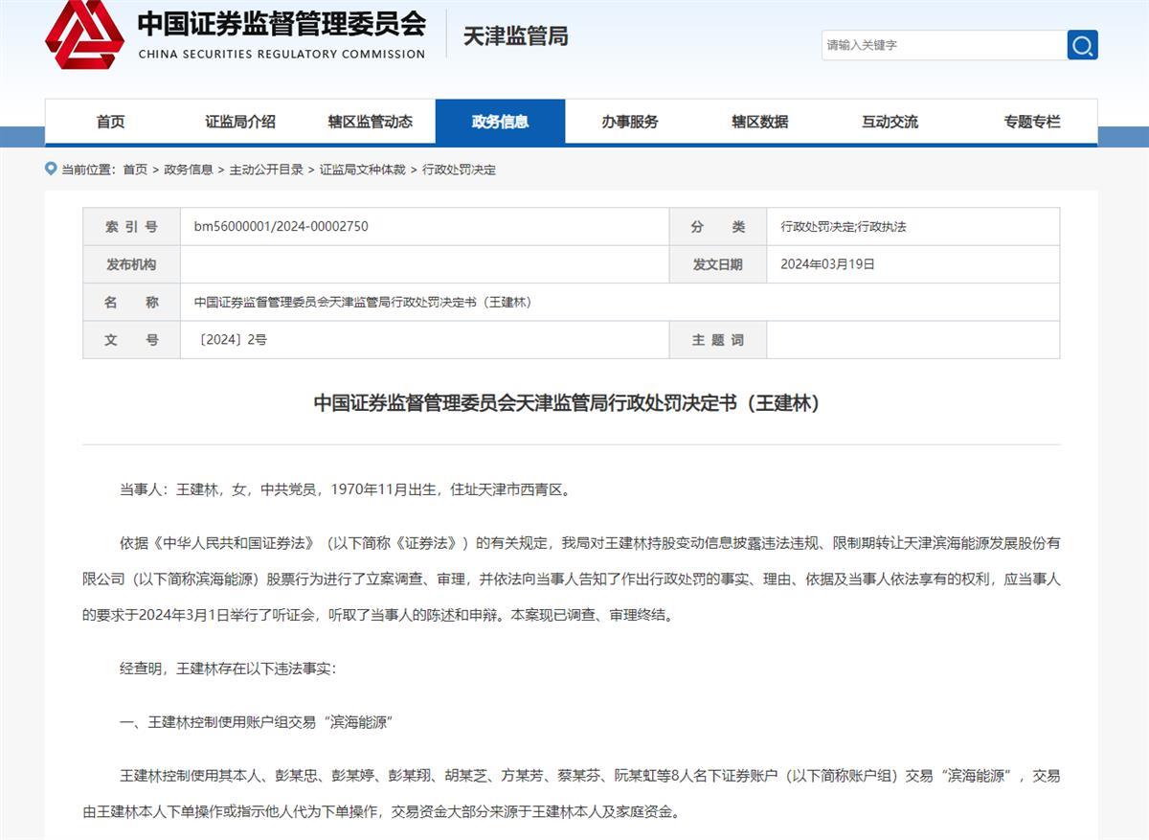Open the 办事服务 navigation tab

630,122
